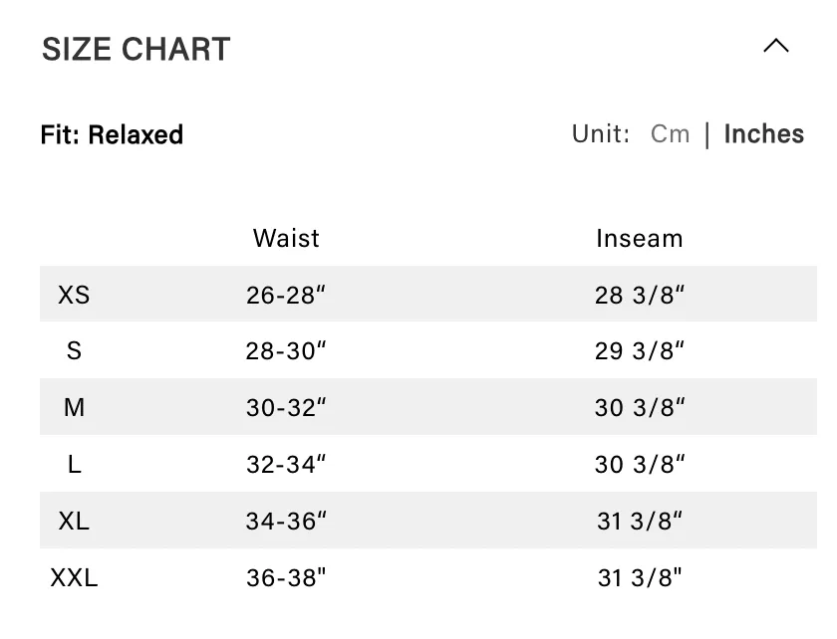Select the L size row label
The width and height of the screenshot is (837, 639).
74,464
